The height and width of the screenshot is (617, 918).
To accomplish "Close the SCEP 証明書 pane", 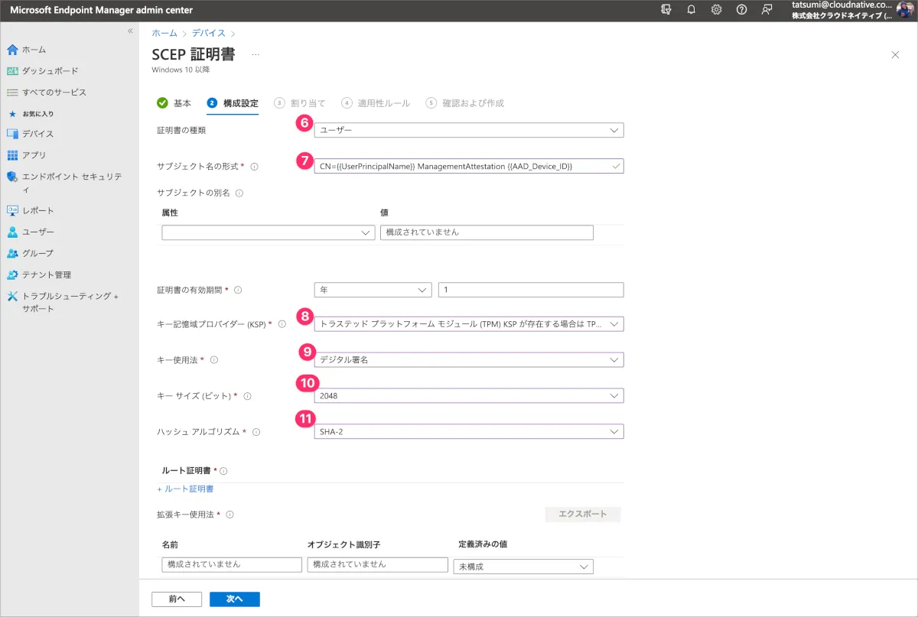I will (x=895, y=54).
